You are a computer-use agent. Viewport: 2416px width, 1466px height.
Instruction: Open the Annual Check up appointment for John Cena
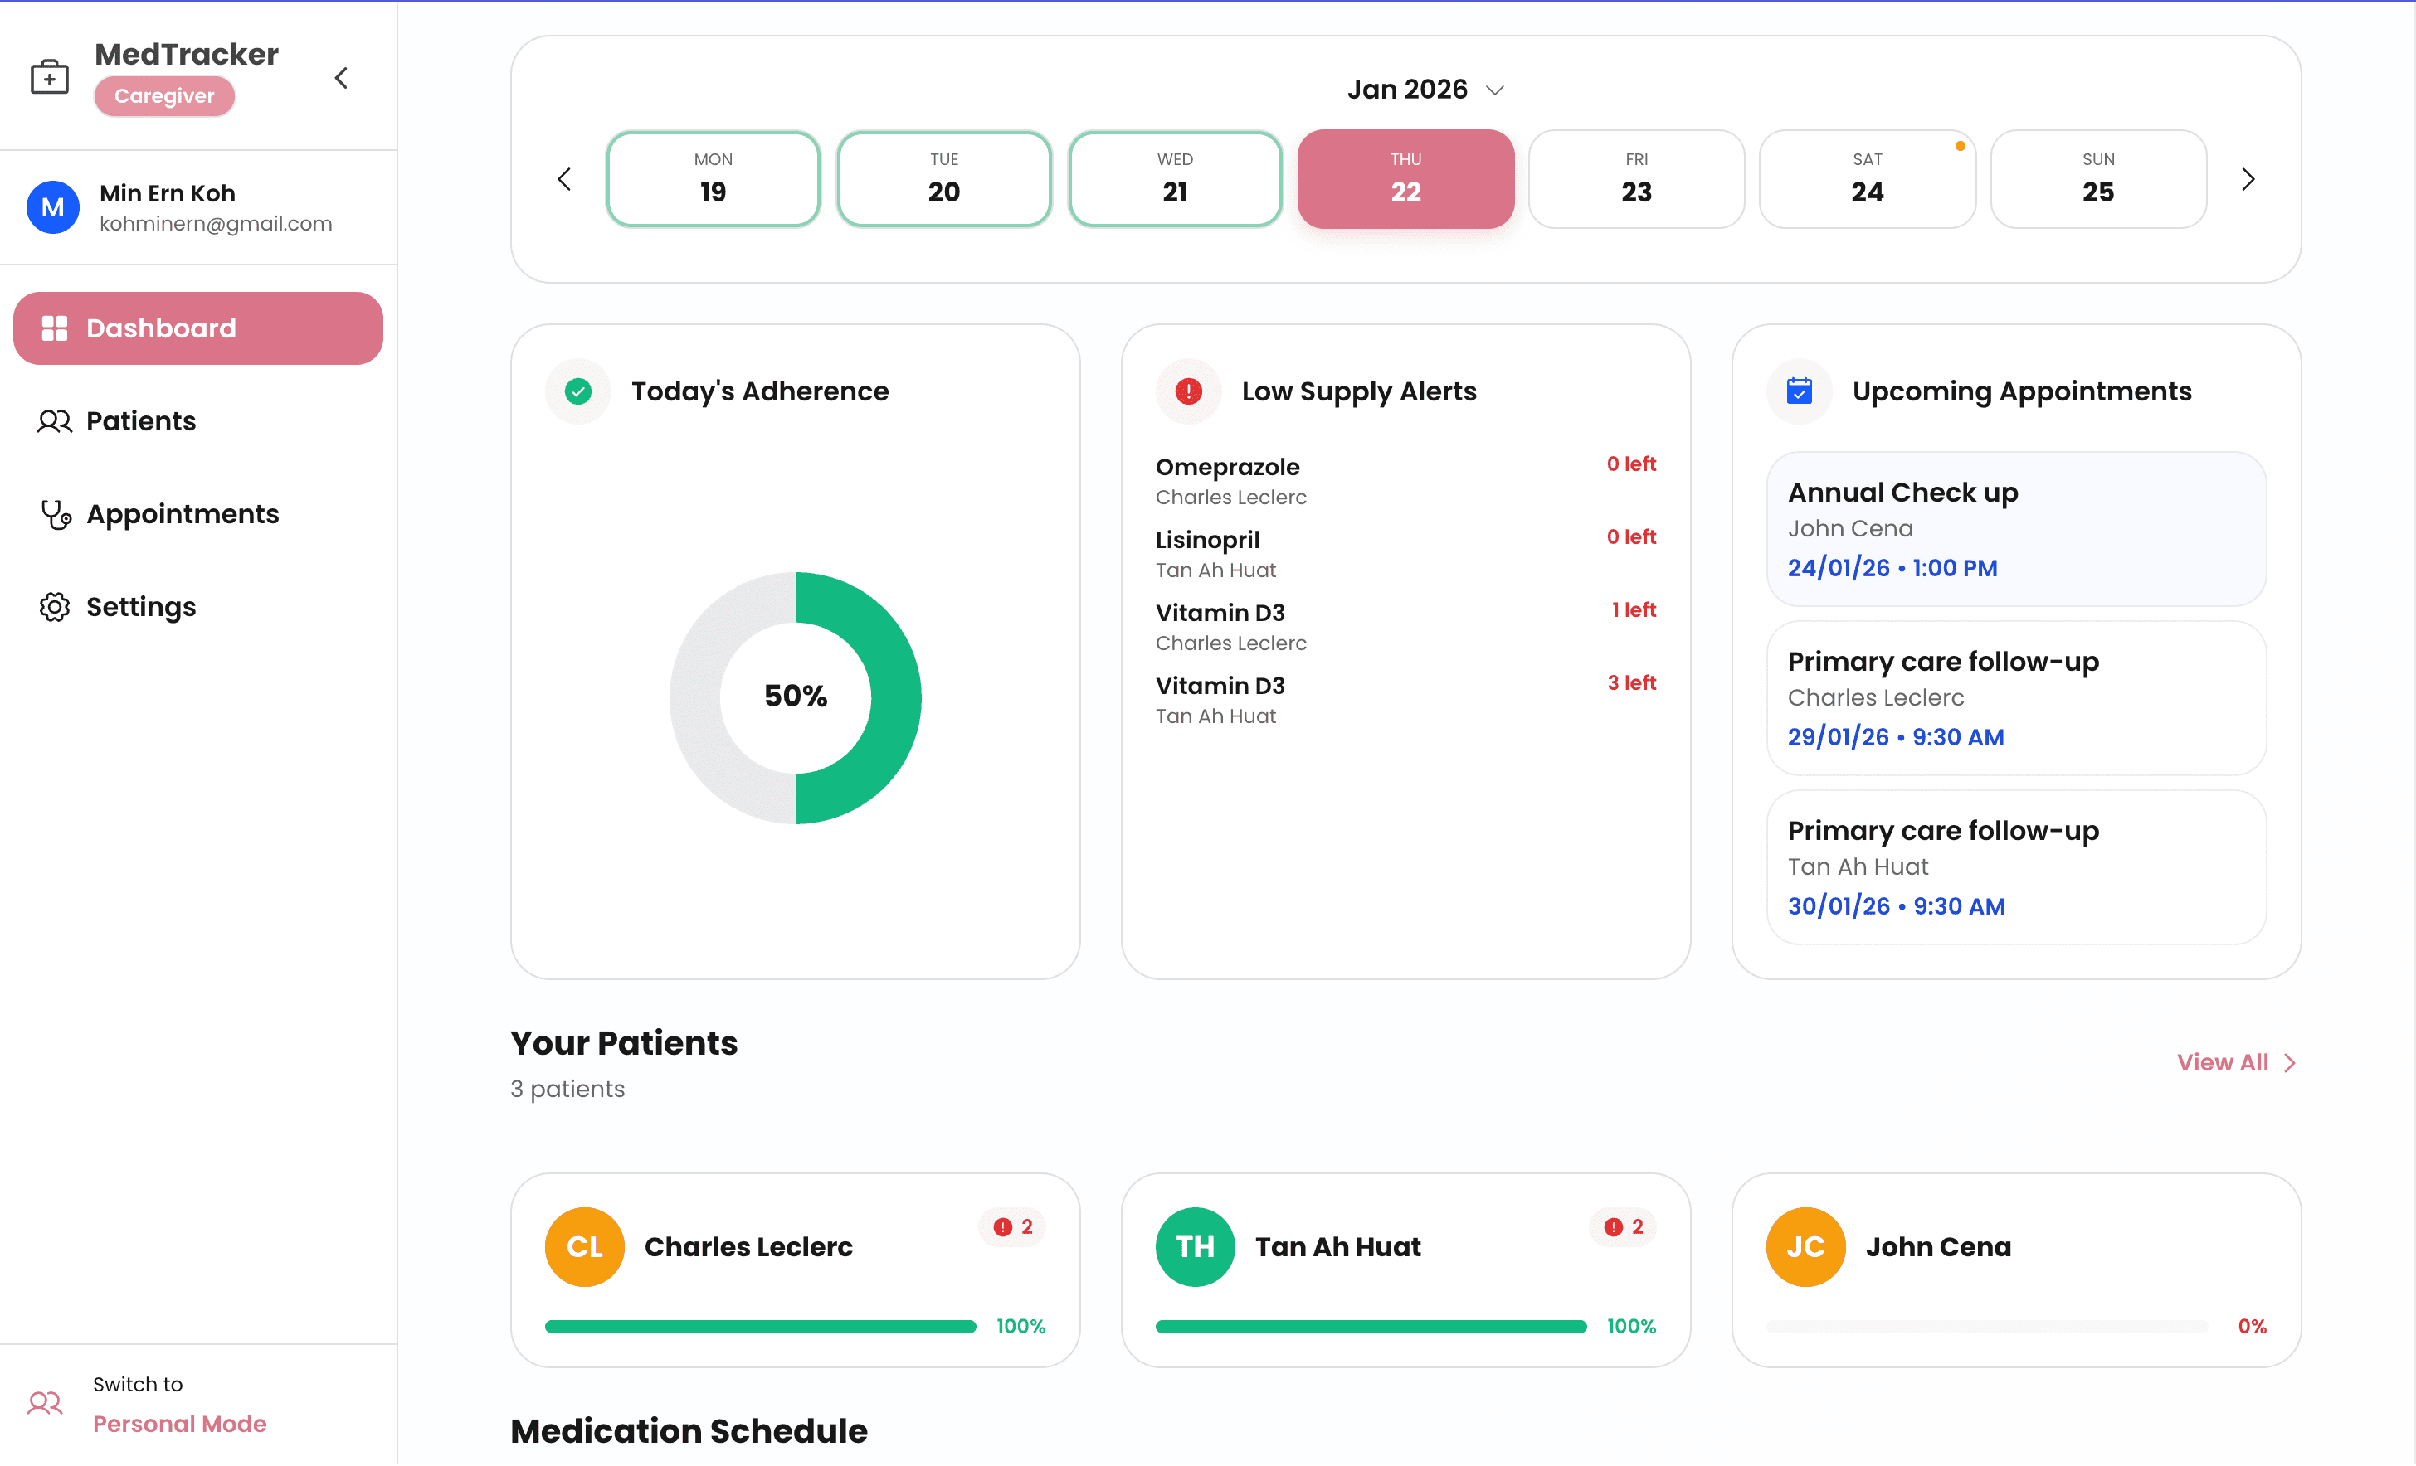pyautogui.click(x=2016, y=528)
